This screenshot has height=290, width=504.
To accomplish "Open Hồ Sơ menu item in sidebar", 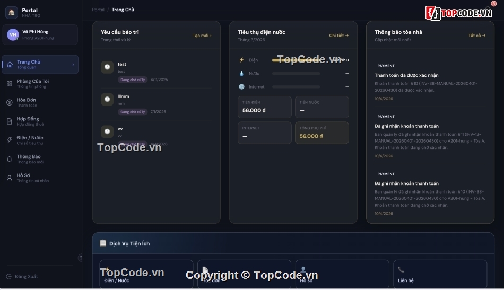I will (40, 178).
